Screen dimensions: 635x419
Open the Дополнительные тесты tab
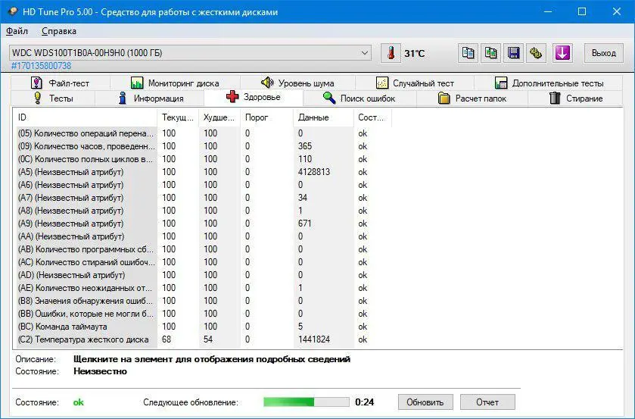click(x=549, y=83)
